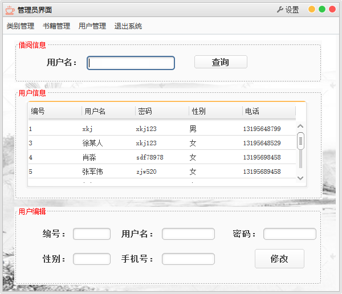Open the 用户管理 menu
Image resolution: width=342 pixels, height=294 pixels.
(92, 26)
